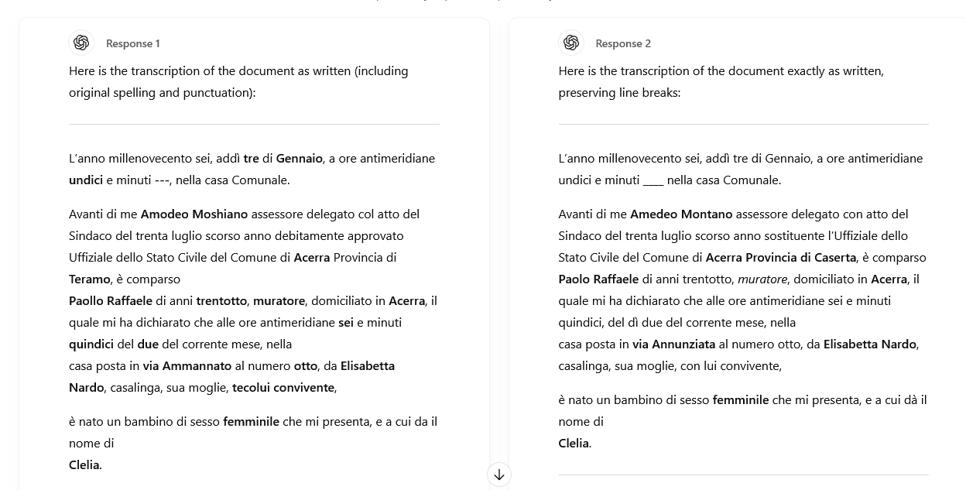Click the horizontal divider under Response 1 intro

coord(254,124)
